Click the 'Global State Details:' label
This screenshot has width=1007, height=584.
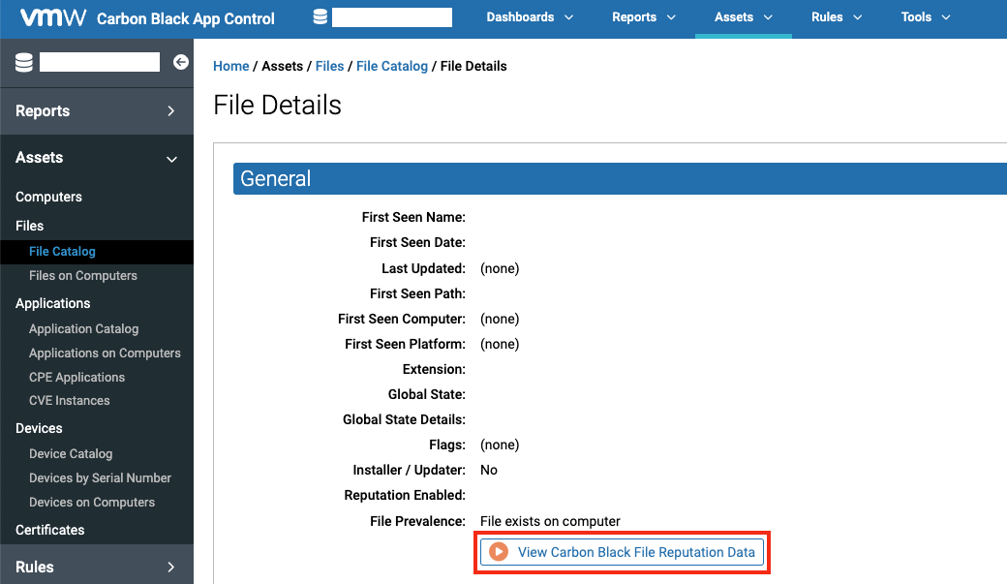[404, 419]
